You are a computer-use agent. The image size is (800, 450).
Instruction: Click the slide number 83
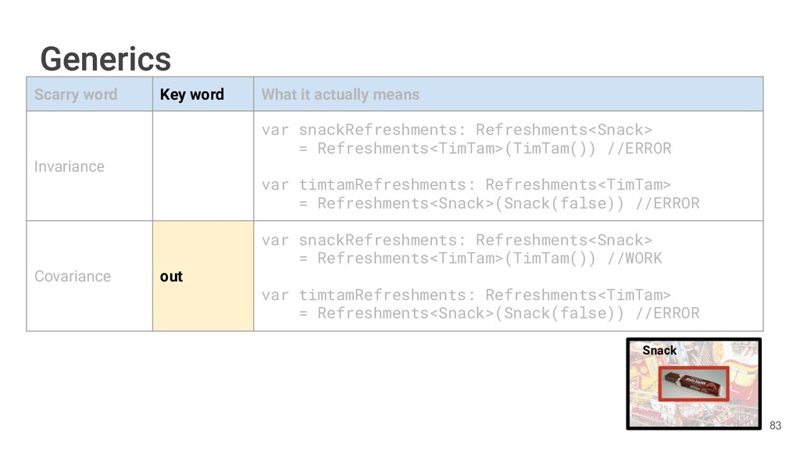pyautogui.click(x=775, y=426)
